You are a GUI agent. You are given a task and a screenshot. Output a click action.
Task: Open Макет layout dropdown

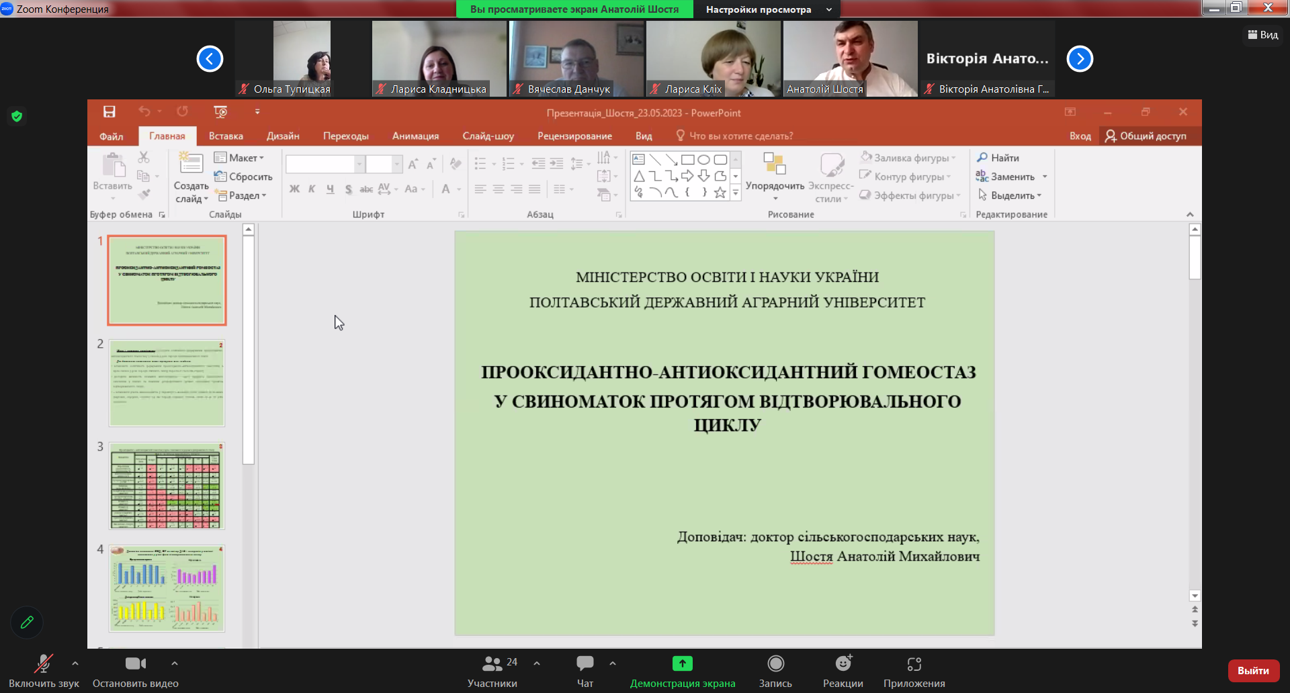click(x=239, y=158)
